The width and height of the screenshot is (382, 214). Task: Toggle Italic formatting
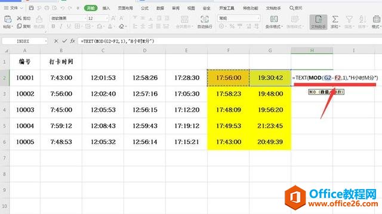tap(61, 26)
